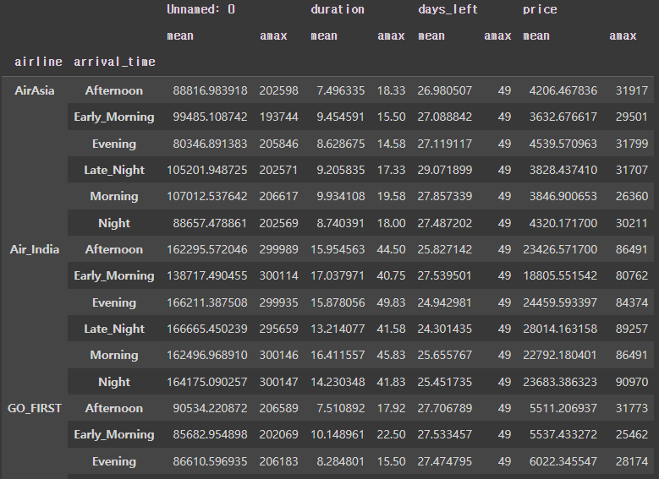Click price amax 89257
This screenshot has width=659, height=479.
632,329
